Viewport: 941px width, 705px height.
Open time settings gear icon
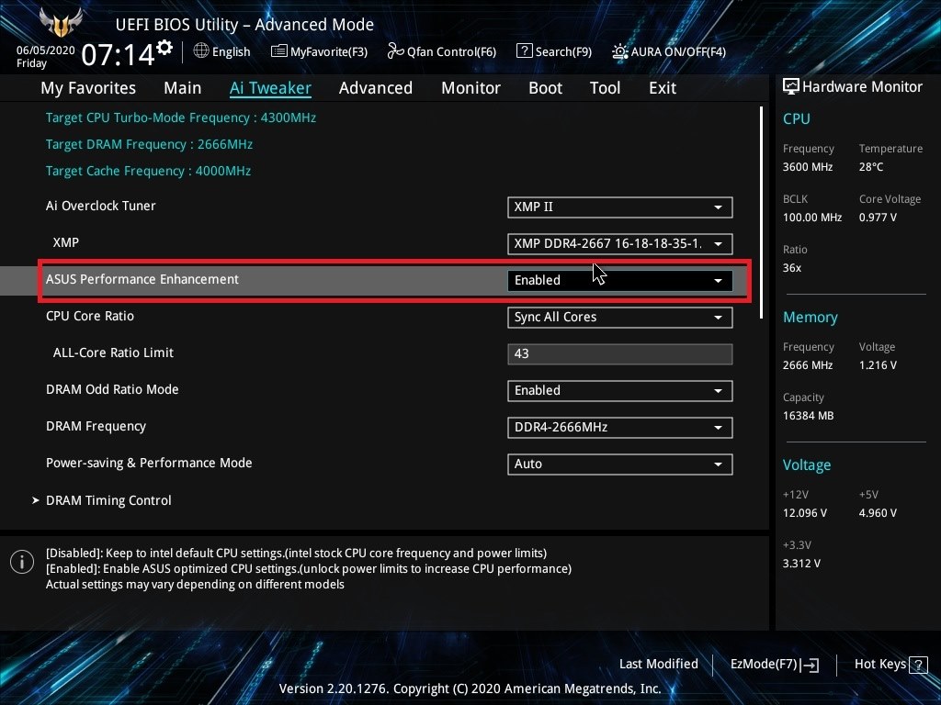164,47
